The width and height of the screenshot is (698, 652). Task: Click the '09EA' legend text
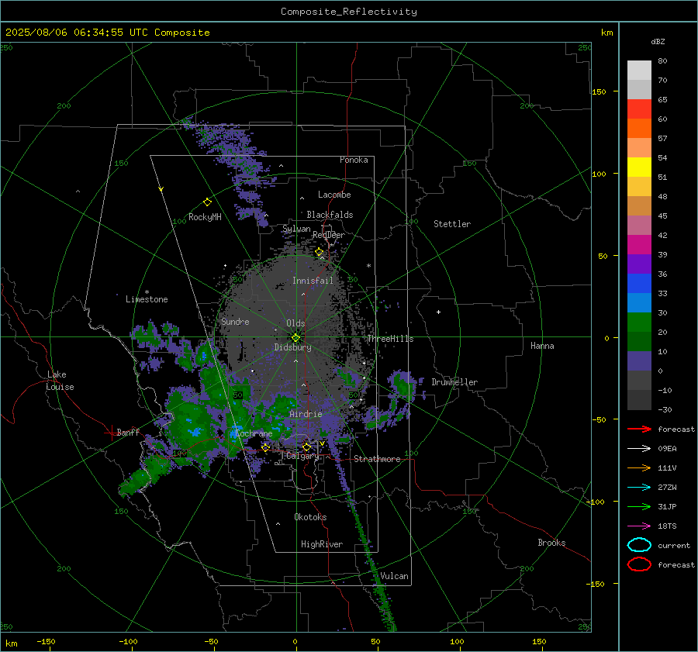[667, 449]
